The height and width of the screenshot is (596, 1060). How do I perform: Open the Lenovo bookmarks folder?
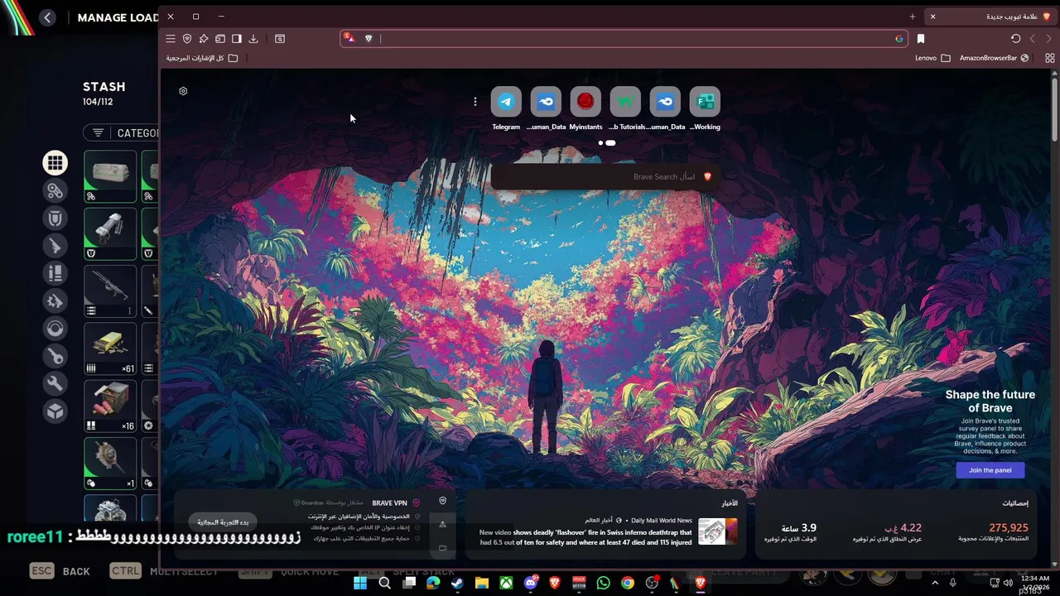[932, 58]
